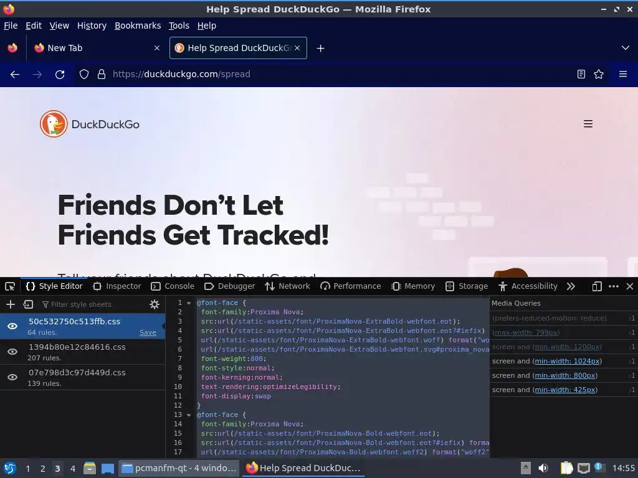The height and width of the screenshot is (478, 638).
Task: Activate the element picker tool
Action: click(10, 286)
